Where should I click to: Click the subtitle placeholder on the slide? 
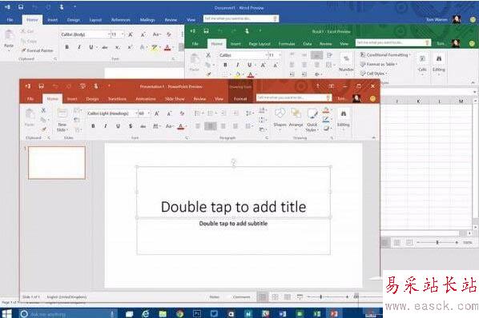tap(233, 236)
